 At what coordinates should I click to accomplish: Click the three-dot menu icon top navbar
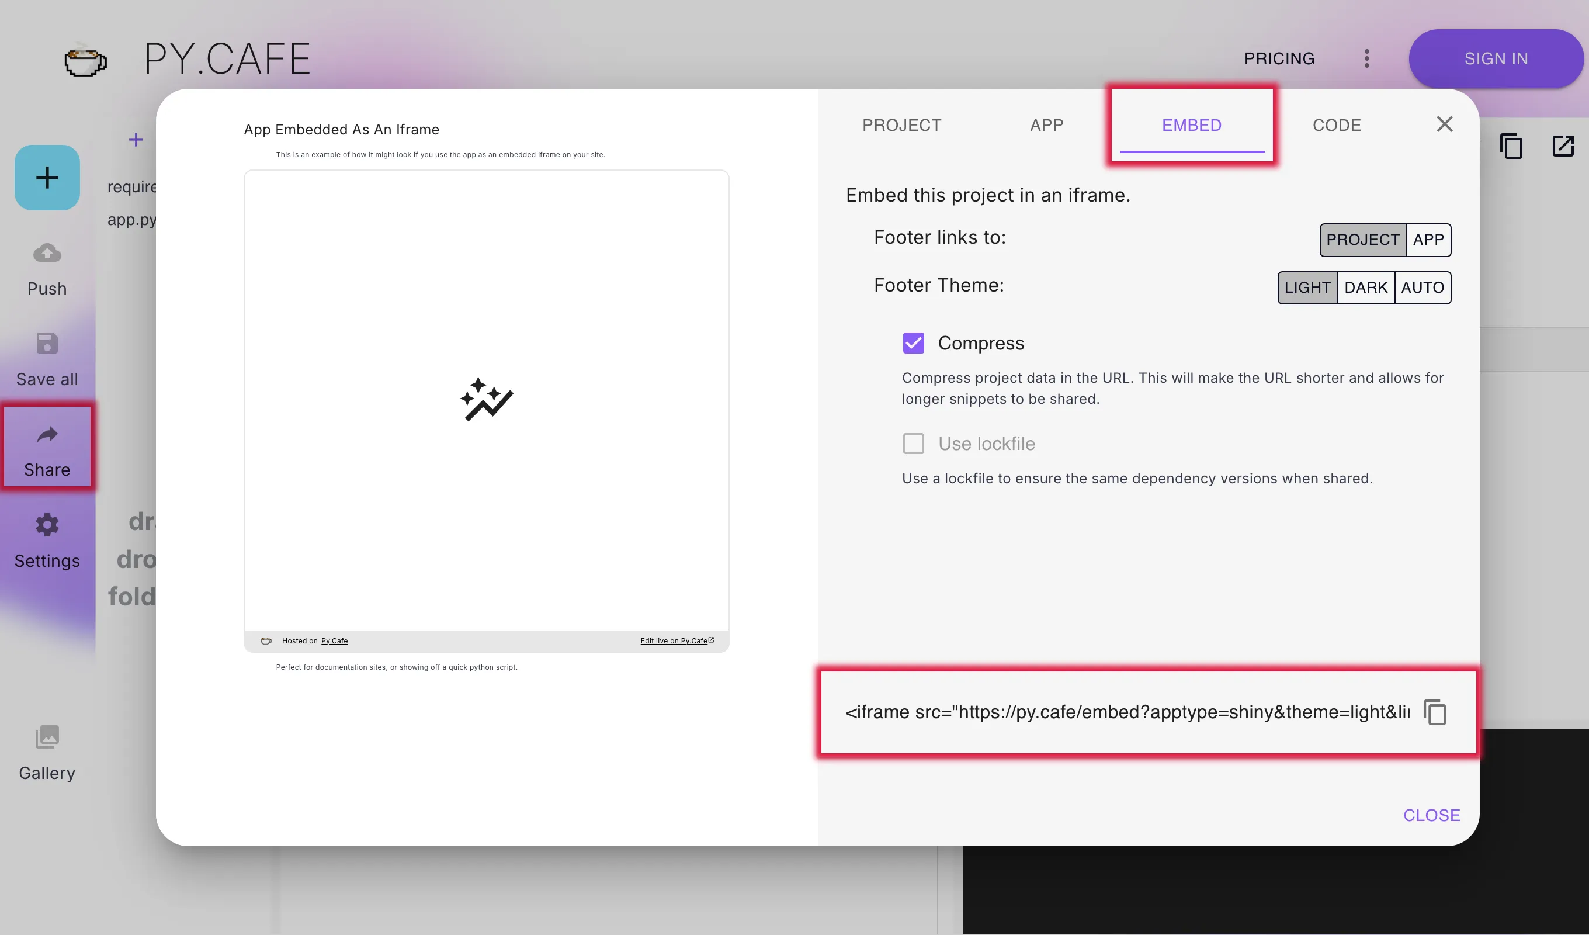coord(1366,58)
